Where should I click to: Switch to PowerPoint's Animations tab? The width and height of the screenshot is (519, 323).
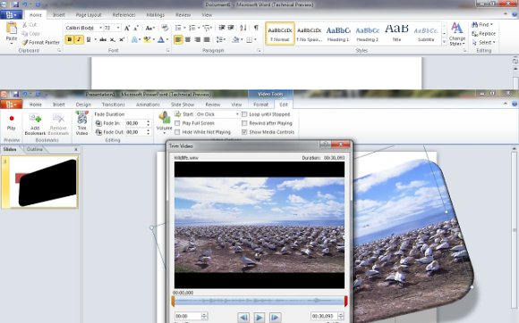148,104
